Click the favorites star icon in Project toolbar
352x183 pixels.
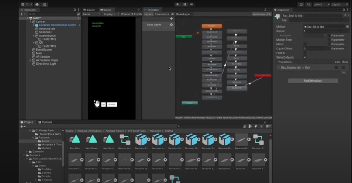[x=261, y=126]
